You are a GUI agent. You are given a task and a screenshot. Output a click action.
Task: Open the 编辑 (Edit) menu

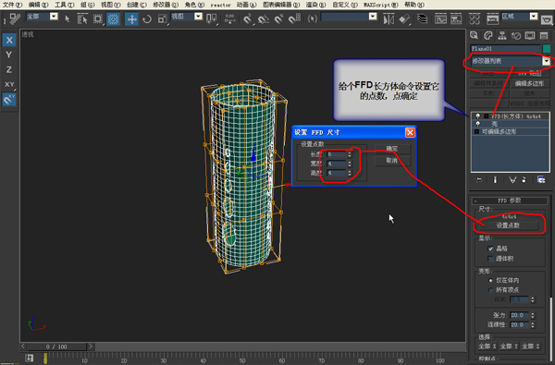pyautogui.click(x=38, y=5)
